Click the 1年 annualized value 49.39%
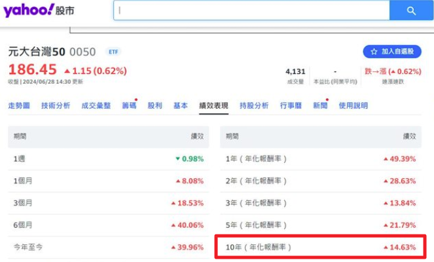Image resolution: width=434 pixels, height=262 pixels. pos(400,159)
